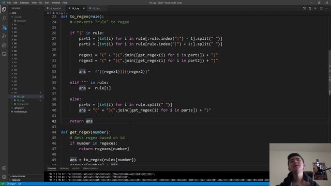This screenshot has height=186, width=331.
Task: Open the Extensions view
Action: [4, 45]
